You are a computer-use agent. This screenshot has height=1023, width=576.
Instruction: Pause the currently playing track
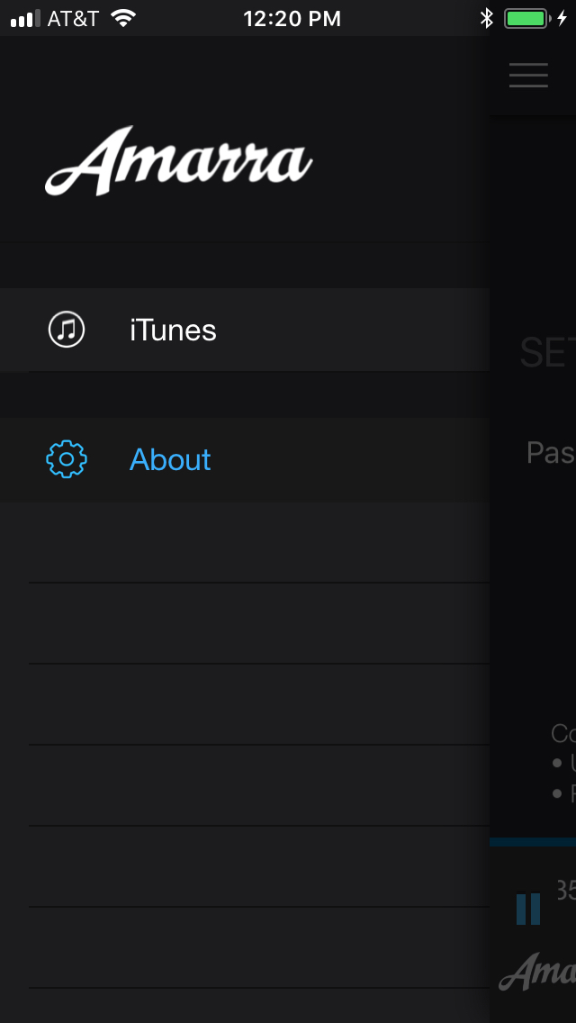[x=527, y=909]
